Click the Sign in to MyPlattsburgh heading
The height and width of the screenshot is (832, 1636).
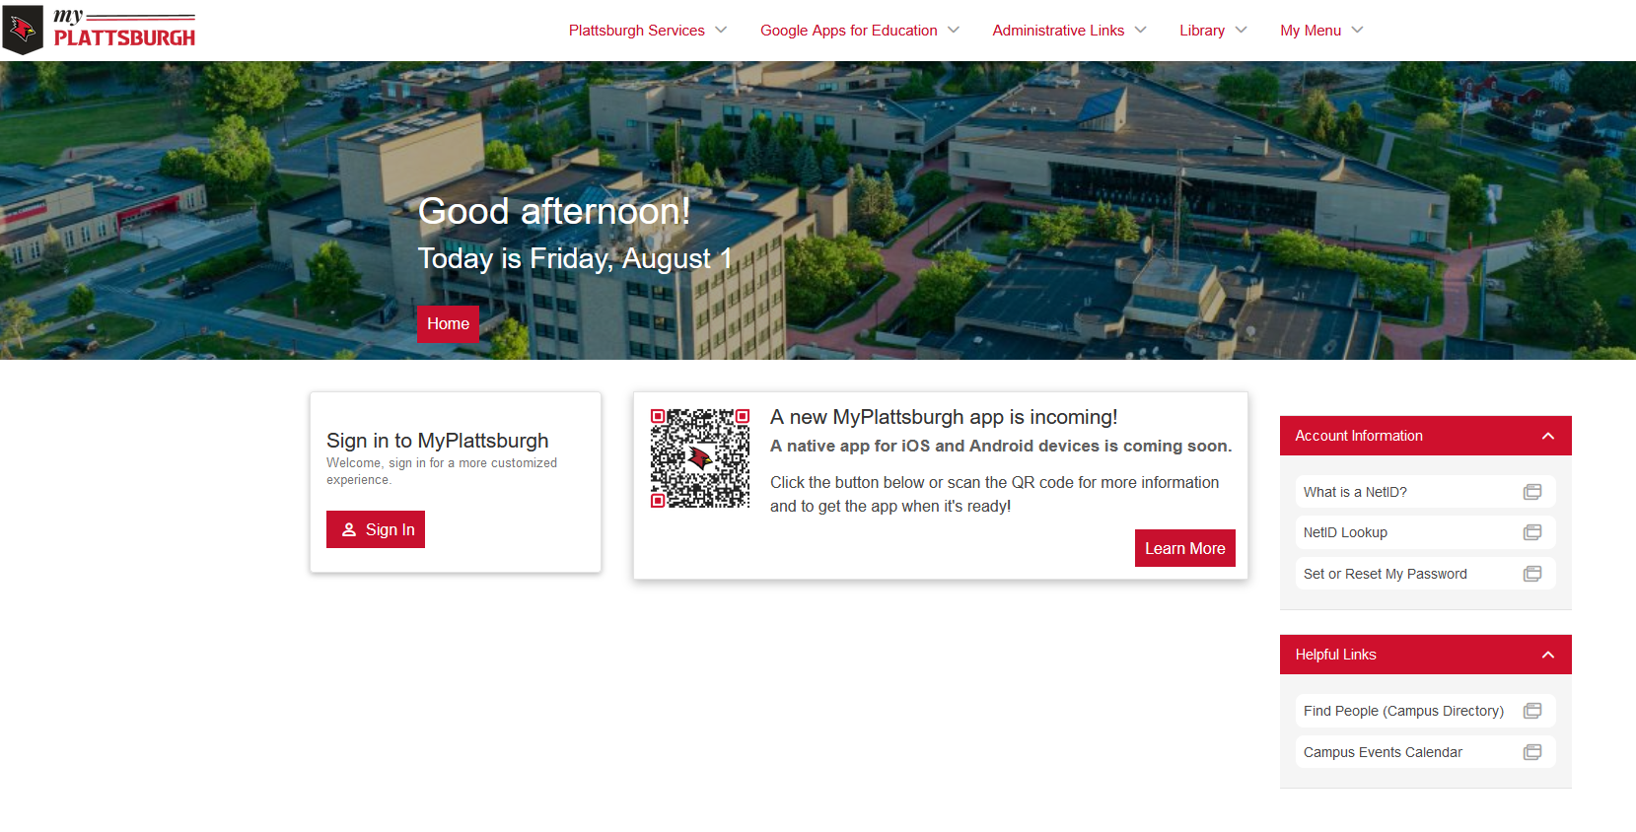tap(438, 441)
